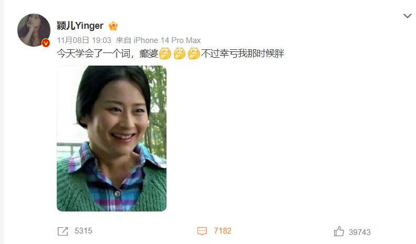
Task: Click the middle thinking-face emoji in the post
Action: (180, 53)
